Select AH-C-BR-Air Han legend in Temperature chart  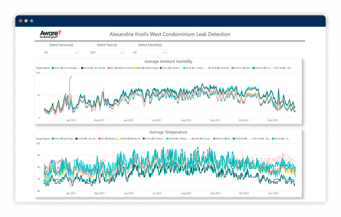(63, 139)
